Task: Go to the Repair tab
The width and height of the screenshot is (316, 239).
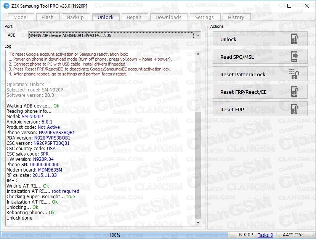Action: 134,17
